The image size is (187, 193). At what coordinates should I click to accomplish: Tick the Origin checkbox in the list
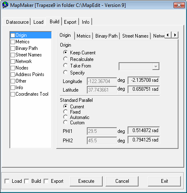tap(13, 35)
